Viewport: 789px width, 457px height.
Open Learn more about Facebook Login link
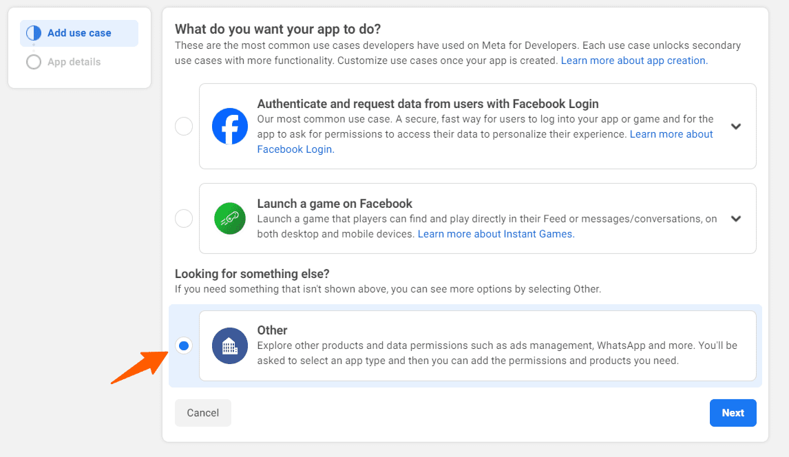pyautogui.click(x=671, y=134)
